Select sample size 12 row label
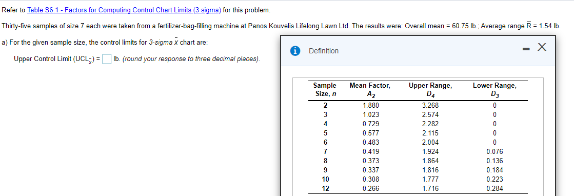Viewport: 574px width, 196px height. click(325, 189)
